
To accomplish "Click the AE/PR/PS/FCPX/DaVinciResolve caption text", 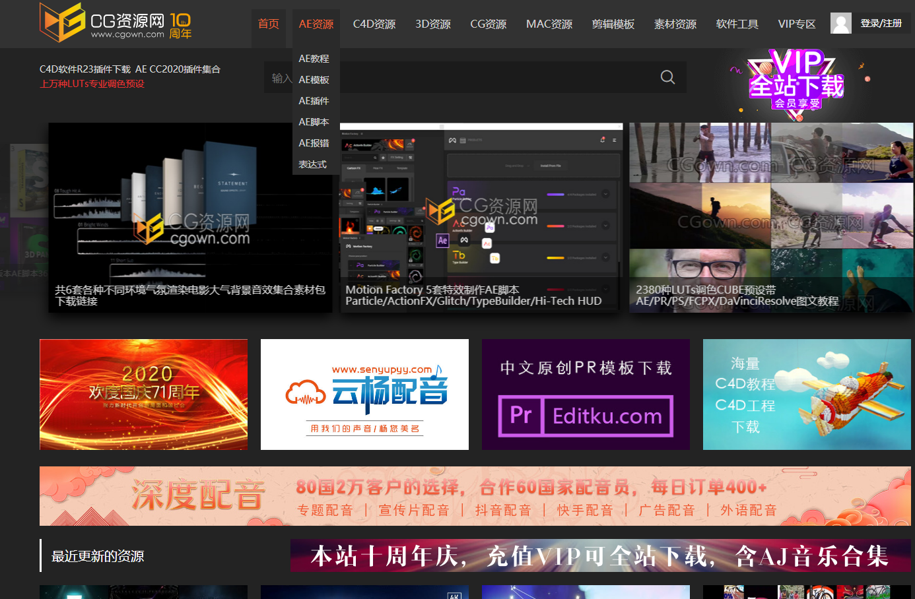I will pos(737,301).
